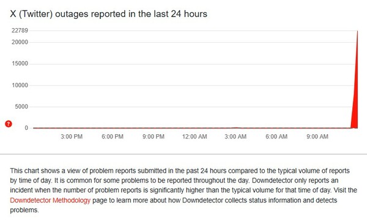The image size is (367, 222).
Task: Click the 22789 peak value label
Action: 20,30
